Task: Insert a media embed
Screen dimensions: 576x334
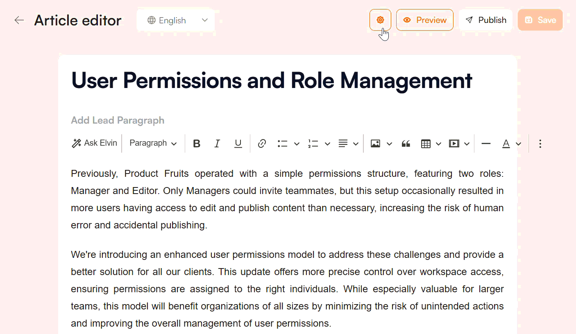Action: (x=454, y=144)
